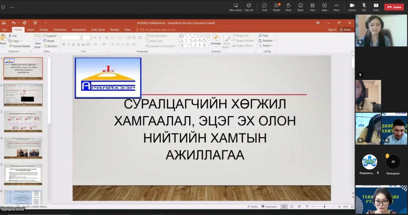Leave the meeting

(x=394, y=7)
